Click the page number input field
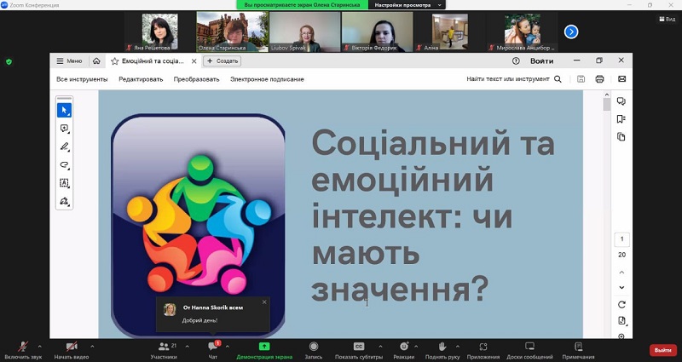 click(621, 240)
